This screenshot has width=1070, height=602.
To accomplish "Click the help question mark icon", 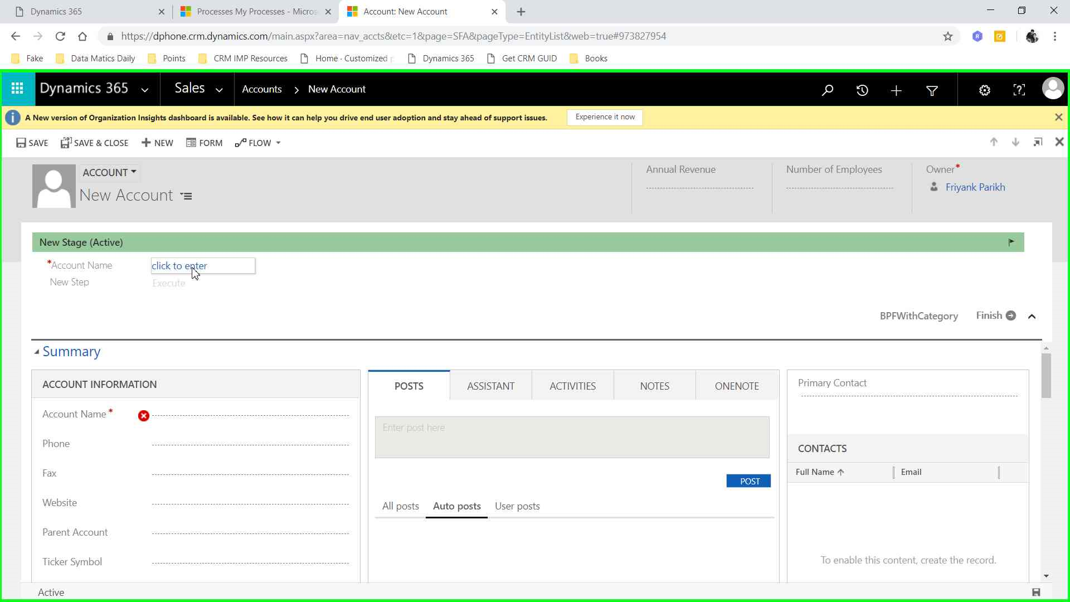I will pyautogui.click(x=1019, y=90).
